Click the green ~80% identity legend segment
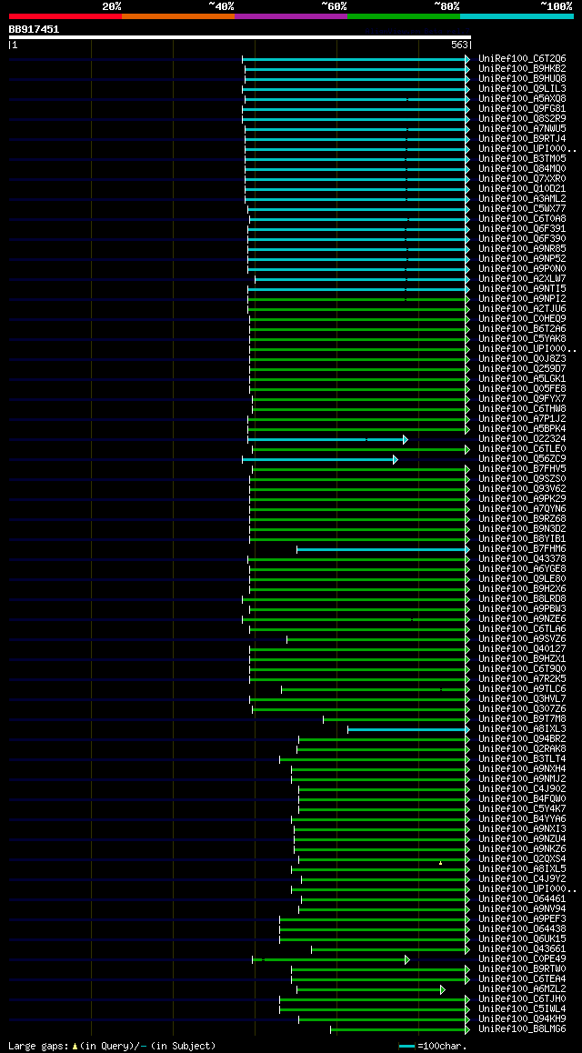The height and width of the screenshot is (1053, 582). 404,15
